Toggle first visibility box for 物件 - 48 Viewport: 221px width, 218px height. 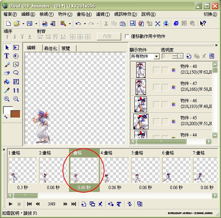point(156,70)
